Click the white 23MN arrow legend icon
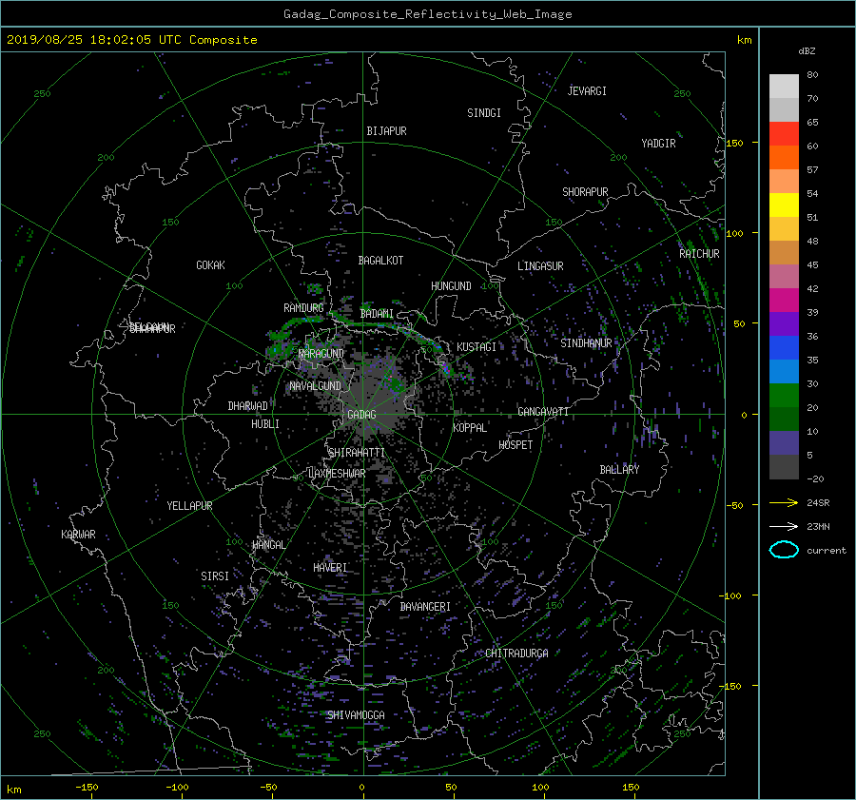856x800 pixels. pos(784,526)
